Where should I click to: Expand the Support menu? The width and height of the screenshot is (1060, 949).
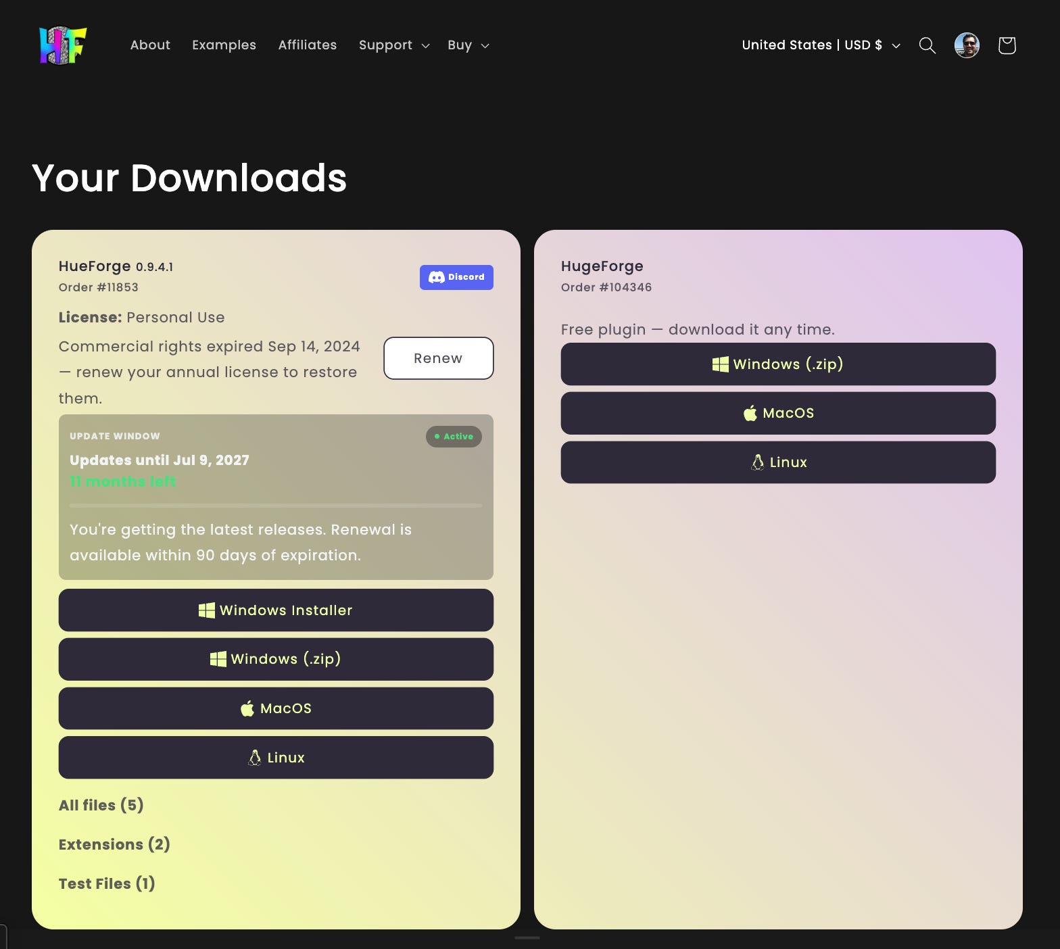coord(394,45)
